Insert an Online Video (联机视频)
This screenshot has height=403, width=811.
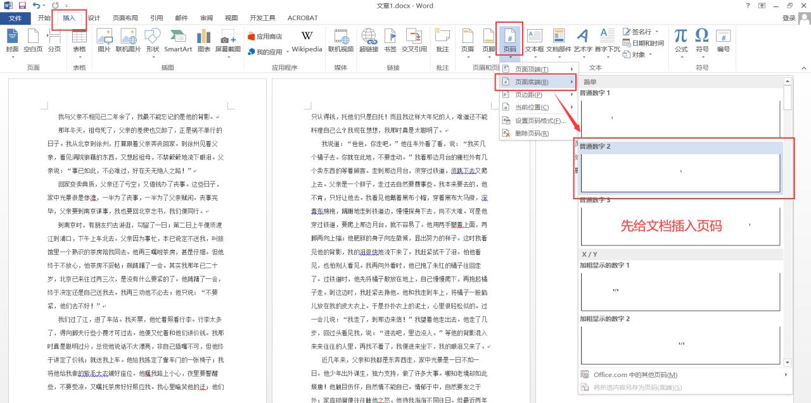coord(341,42)
